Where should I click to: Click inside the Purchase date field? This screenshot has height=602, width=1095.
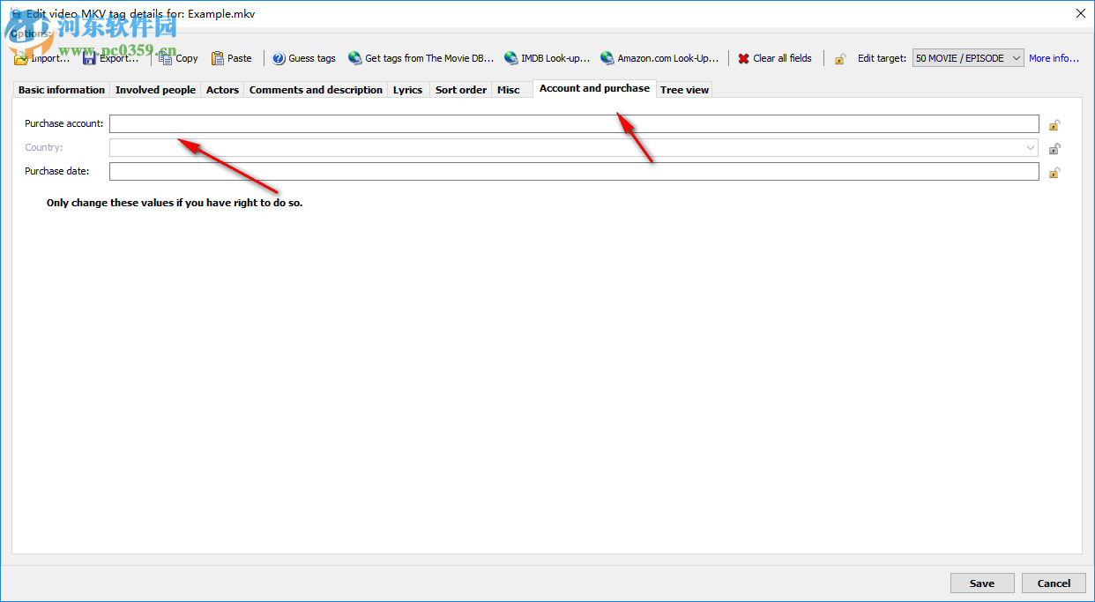573,171
